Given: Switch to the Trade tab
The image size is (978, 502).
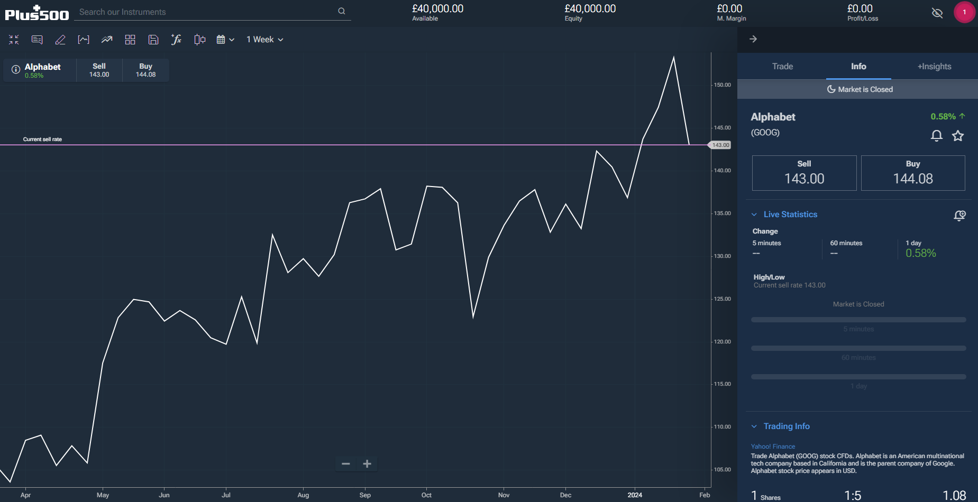Looking at the screenshot, I should 782,67.
